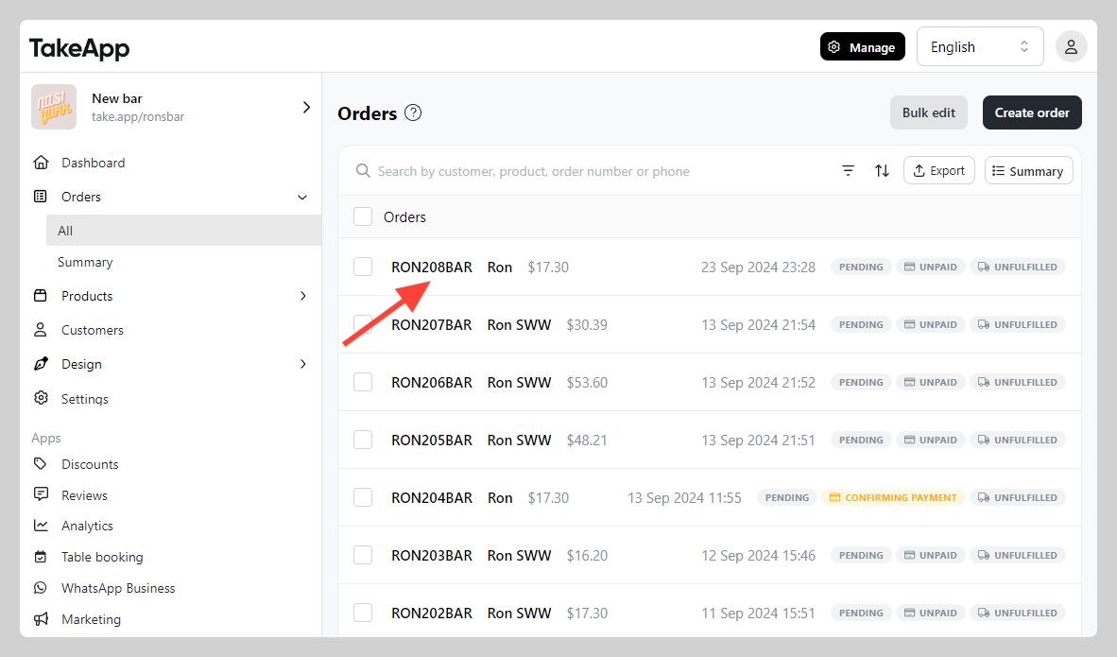Go to Dashboard in sidebar
Screen dimensions: 1117x657
pyautogui.click(x=94, y=163)
